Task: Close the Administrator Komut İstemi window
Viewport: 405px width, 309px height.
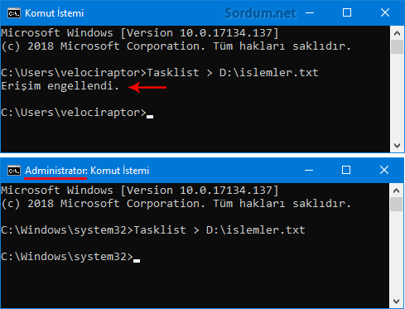Action: (x=384, y=170)
